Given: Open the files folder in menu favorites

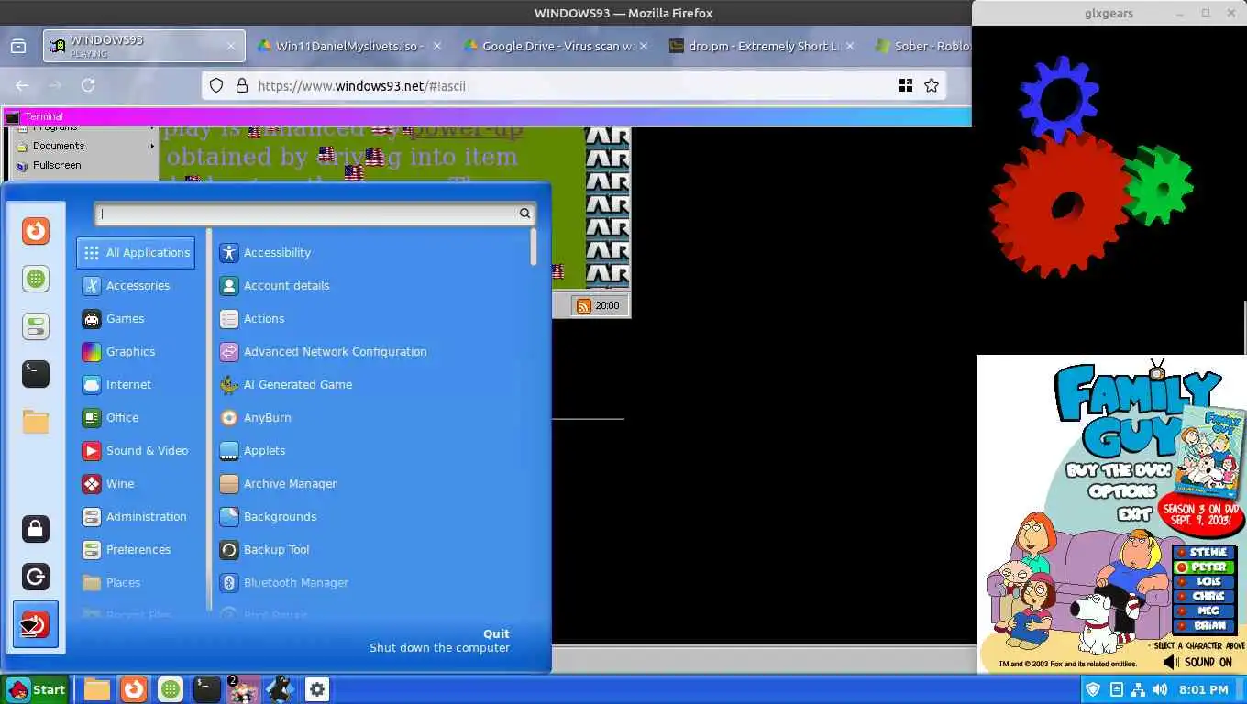Looking at the screenshot, I should tap(36, 422).
